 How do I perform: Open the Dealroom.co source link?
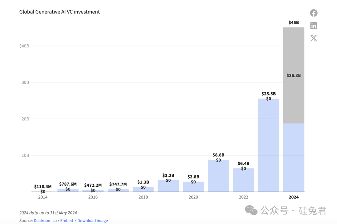point(45,221)
